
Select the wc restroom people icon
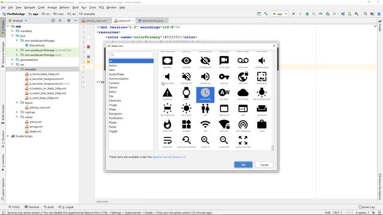point(205,109)
